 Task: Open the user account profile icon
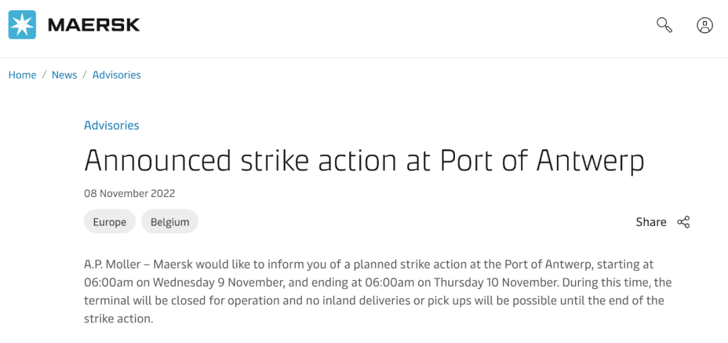tap(704, 26)
